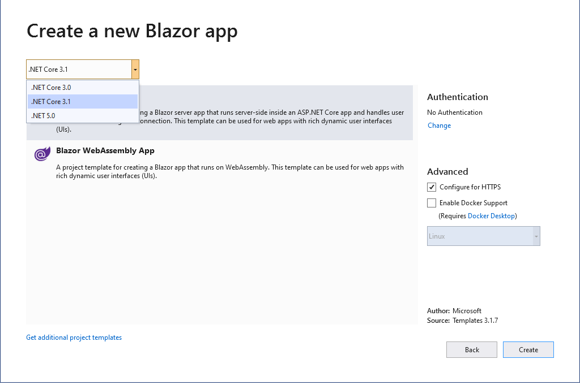The image size is (580, 385).
Task: Click the framework combo box text field
Action: (78, 70)
